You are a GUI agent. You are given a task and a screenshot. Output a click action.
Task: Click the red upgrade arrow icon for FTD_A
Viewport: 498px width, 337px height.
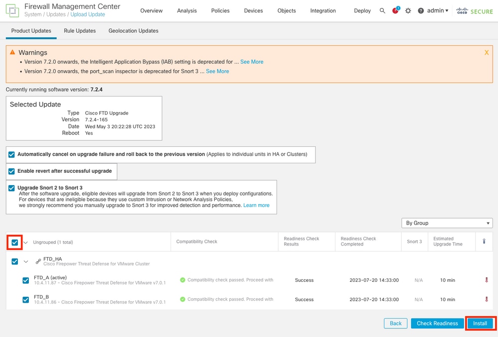pyautogui.click(x=486, y=280)
